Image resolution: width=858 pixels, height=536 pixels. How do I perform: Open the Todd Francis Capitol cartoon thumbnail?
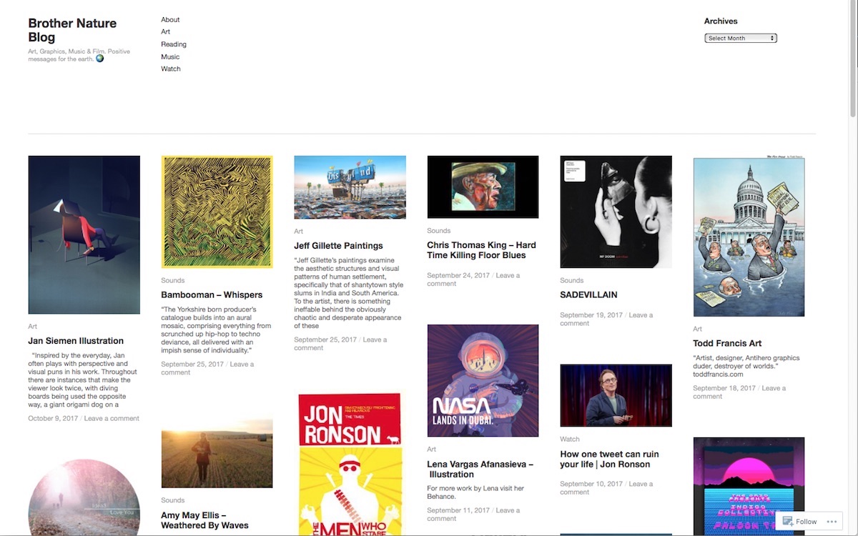(749, 237)
